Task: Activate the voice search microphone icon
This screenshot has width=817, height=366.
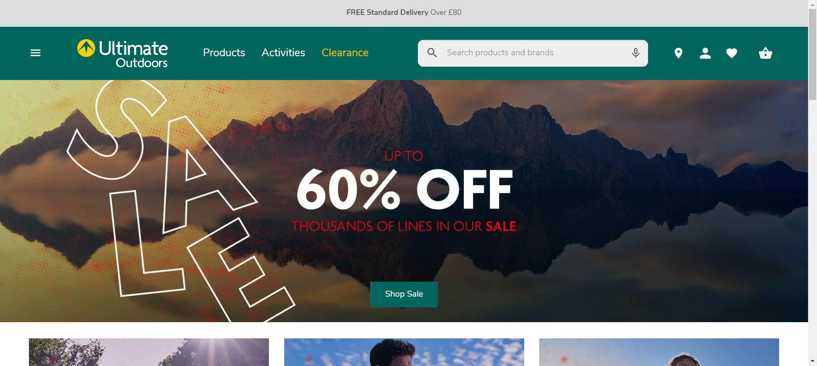Action: pos(635,53)
